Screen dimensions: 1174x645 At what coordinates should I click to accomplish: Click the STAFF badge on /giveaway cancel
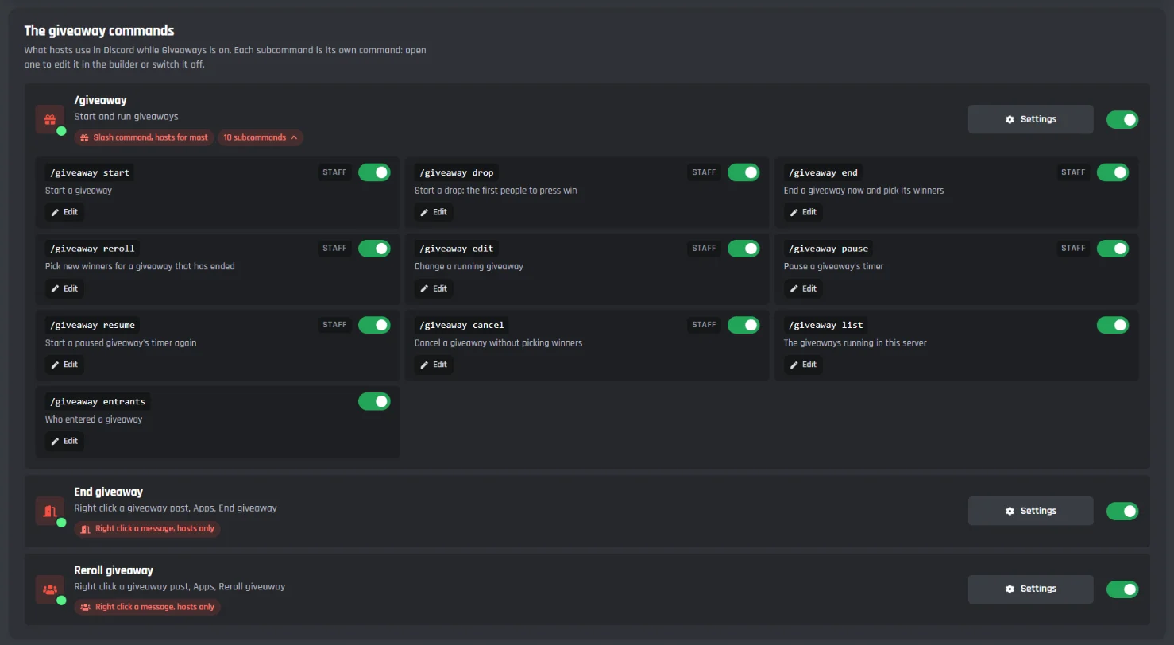coord(704,325)
